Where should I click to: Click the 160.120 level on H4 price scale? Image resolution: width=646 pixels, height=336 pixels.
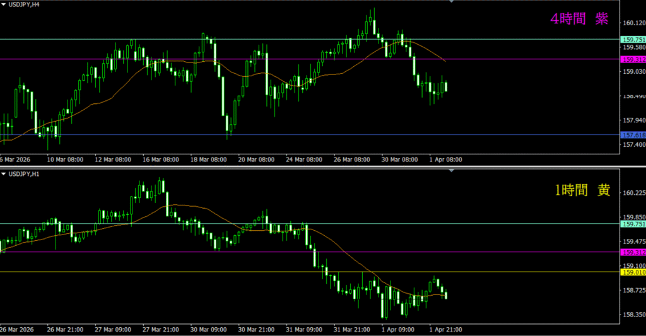(632, 23)
